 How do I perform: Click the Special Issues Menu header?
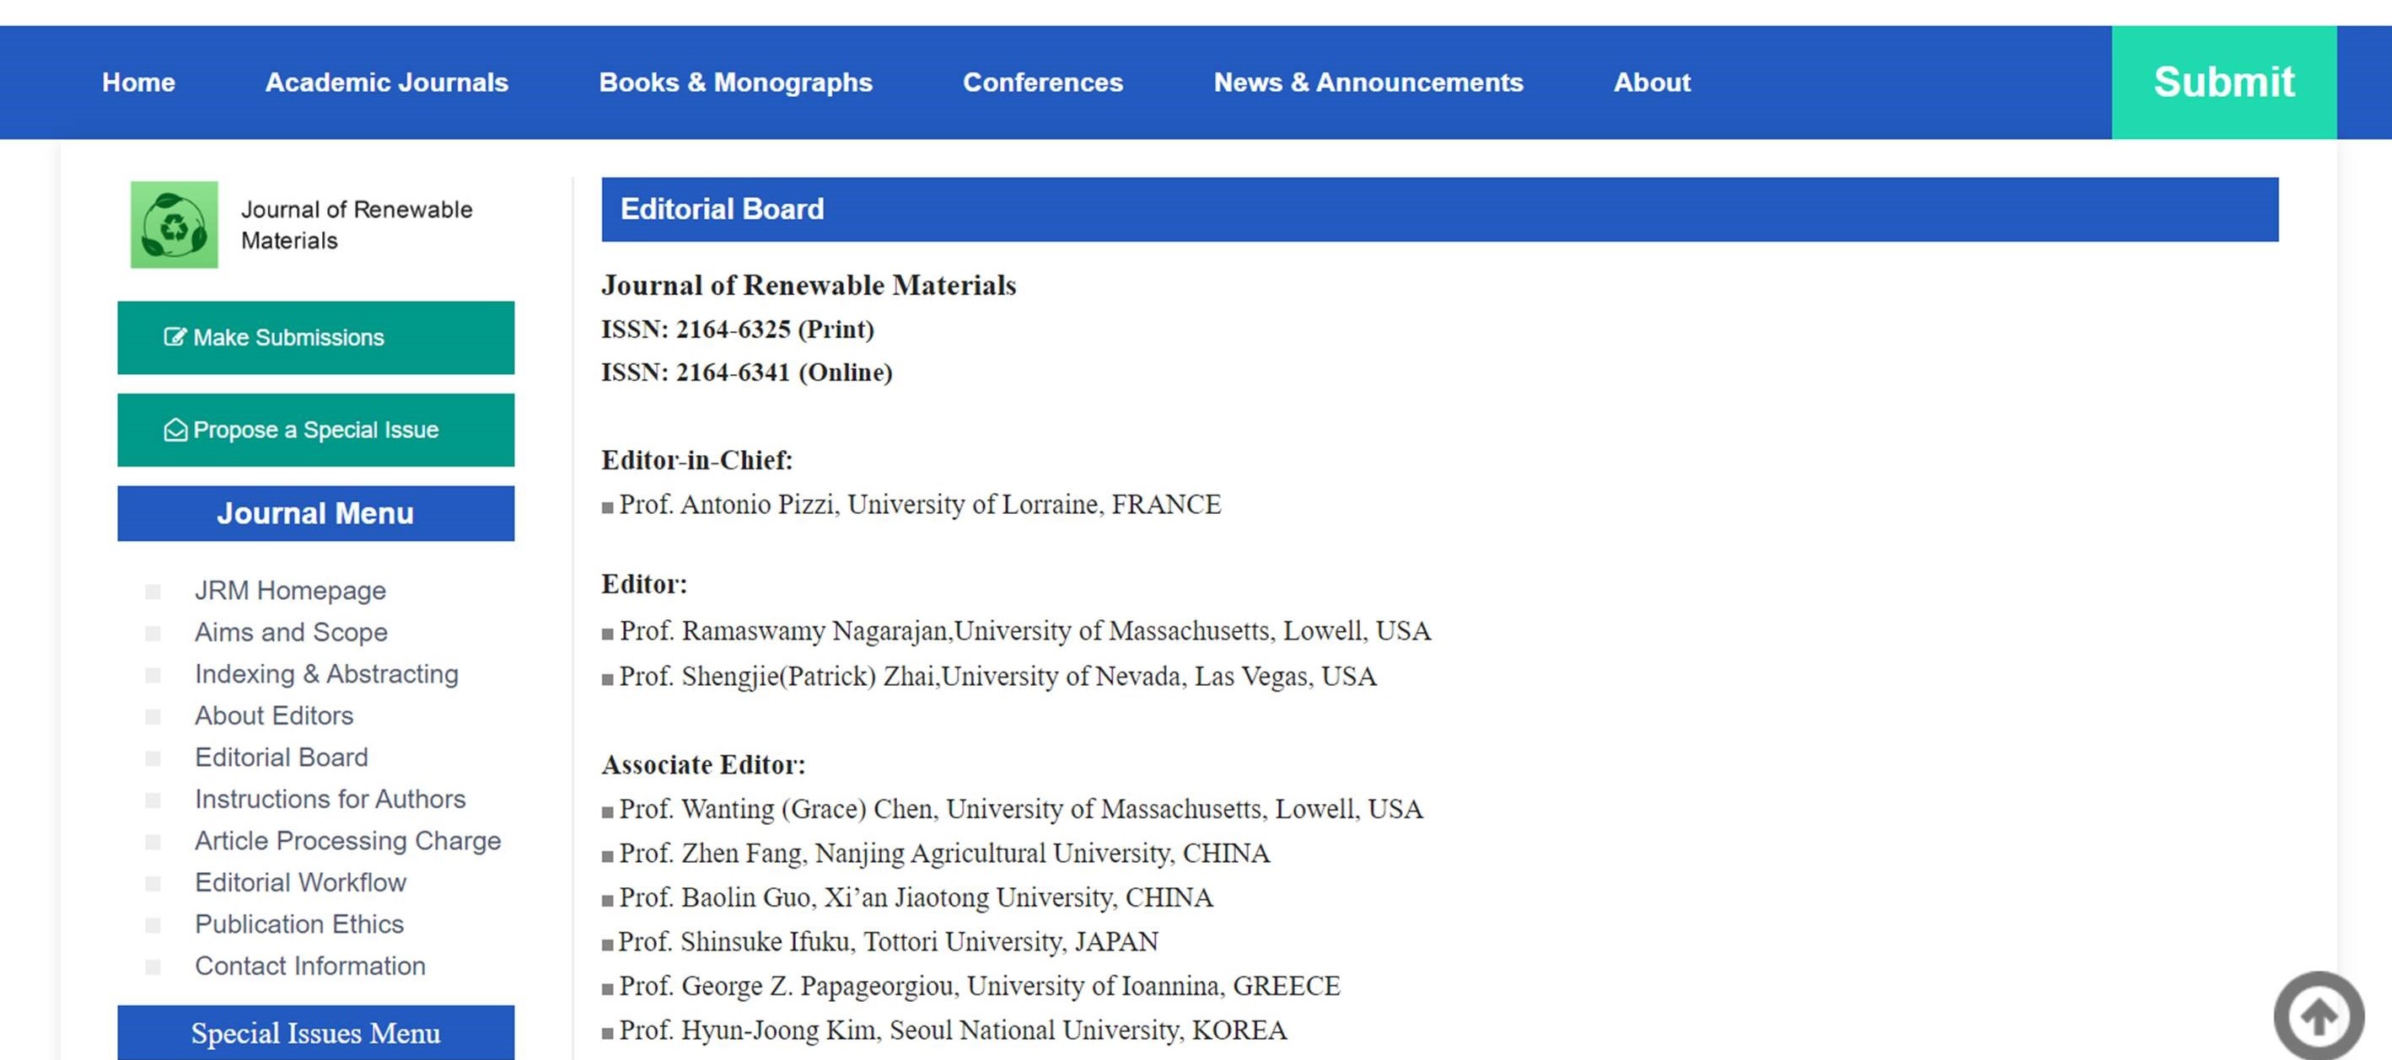(315, 1032)
